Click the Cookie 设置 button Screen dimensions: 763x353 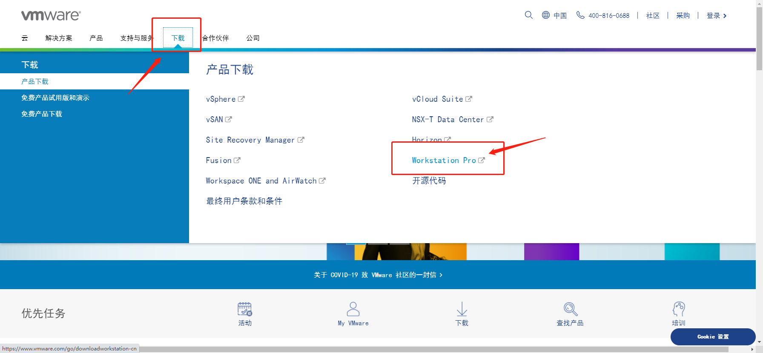[713, 336]
